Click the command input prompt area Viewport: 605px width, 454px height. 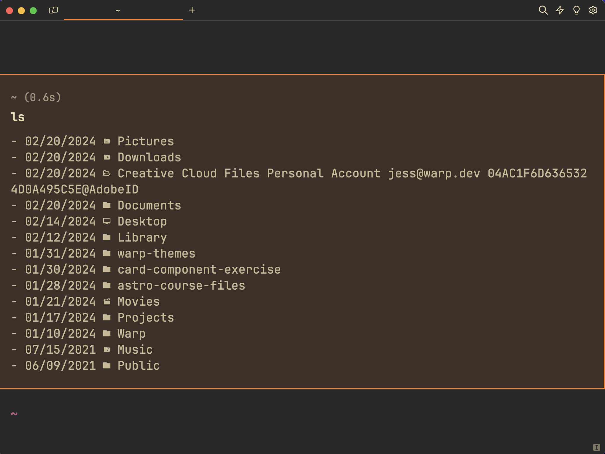[178, 414]
